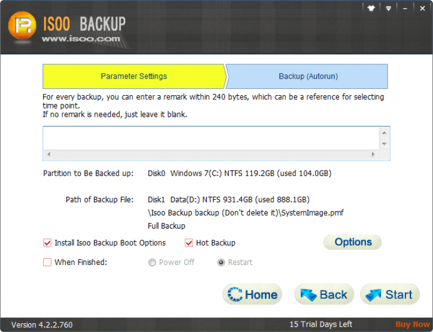Click the remark box scroll right arrow
433x332 pixels.
point(374,155)
